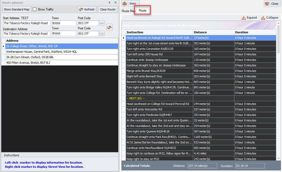Close the Route planner panel with X
Viewport: 282px width, 172px height.
point(115,3)
